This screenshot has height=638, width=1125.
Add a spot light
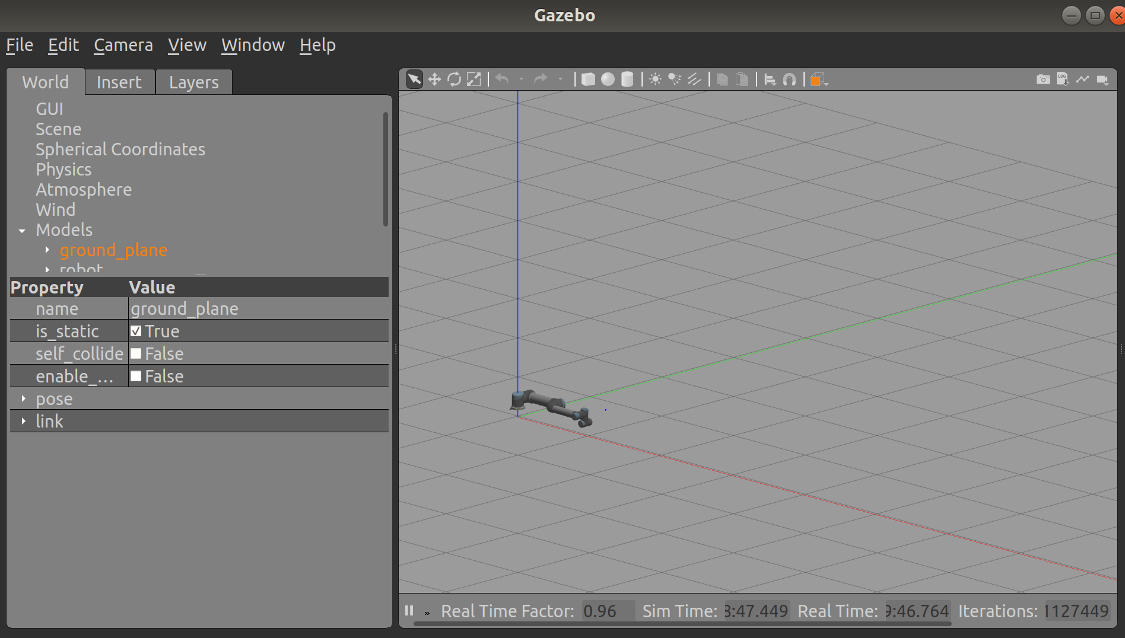(675, 79)
